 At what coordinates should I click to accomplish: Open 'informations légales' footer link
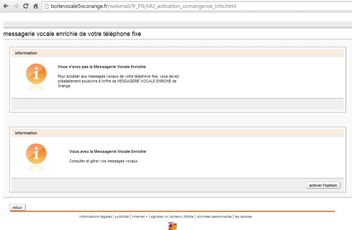point(95,217)
